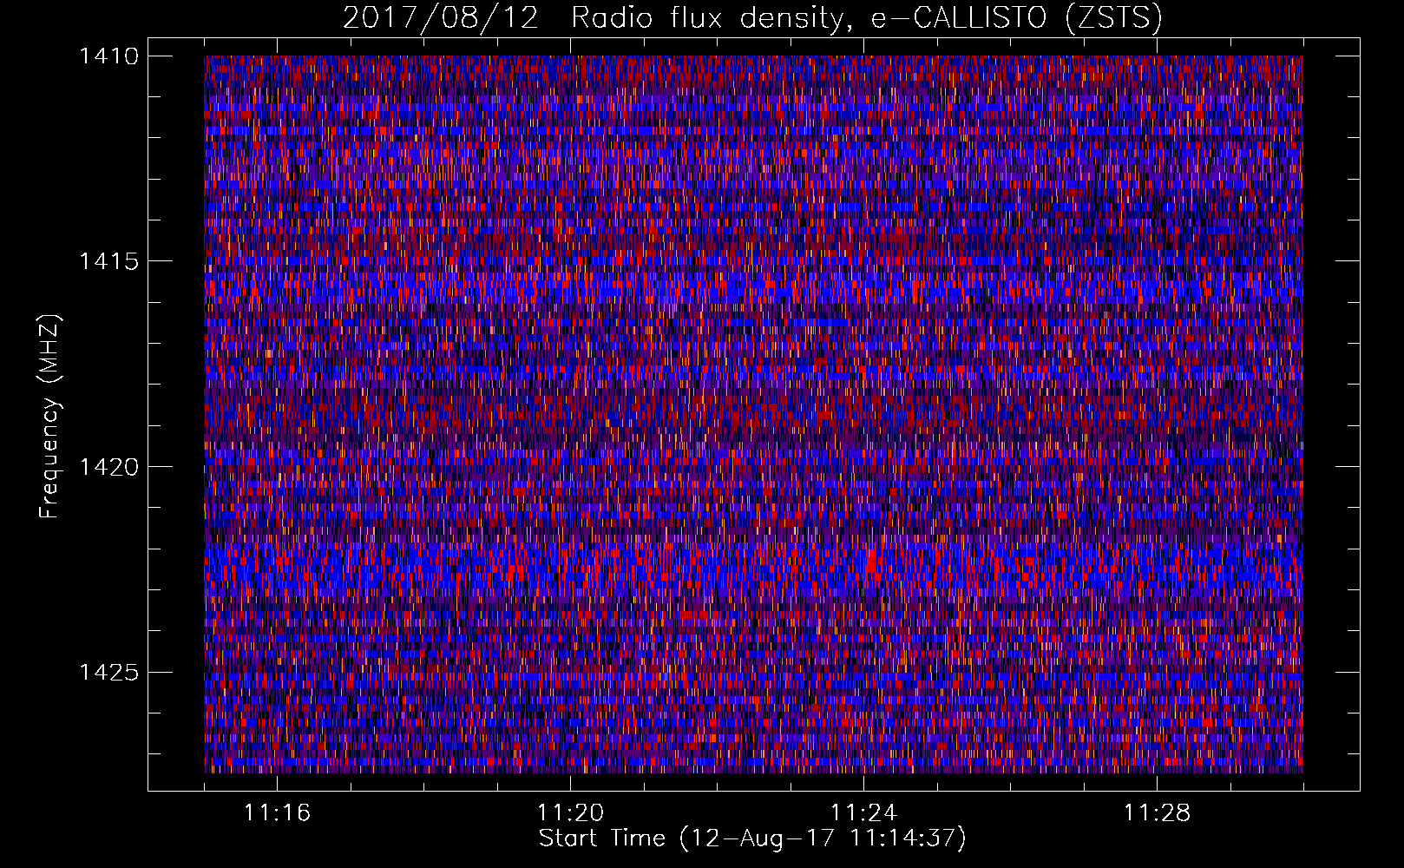Click the 11:24 time axis label
This screenshot has height=868, width=1404.
[863, 812]
